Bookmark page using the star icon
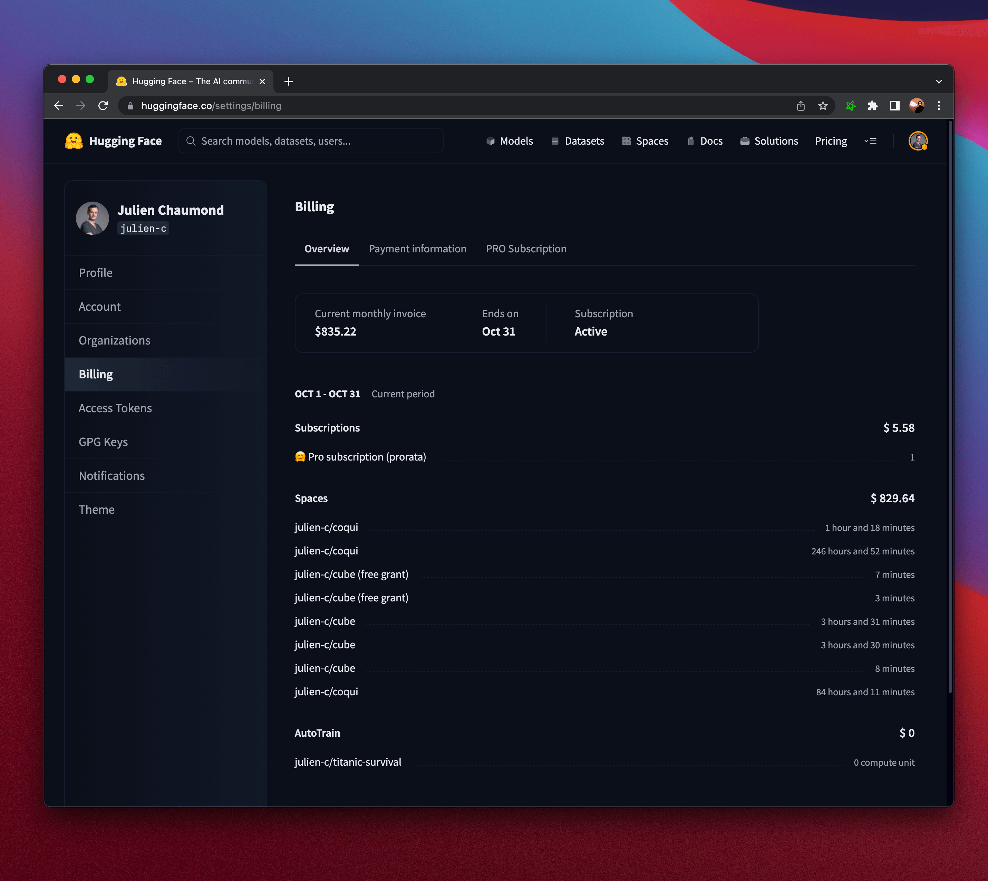 click(x=823, y=106)
